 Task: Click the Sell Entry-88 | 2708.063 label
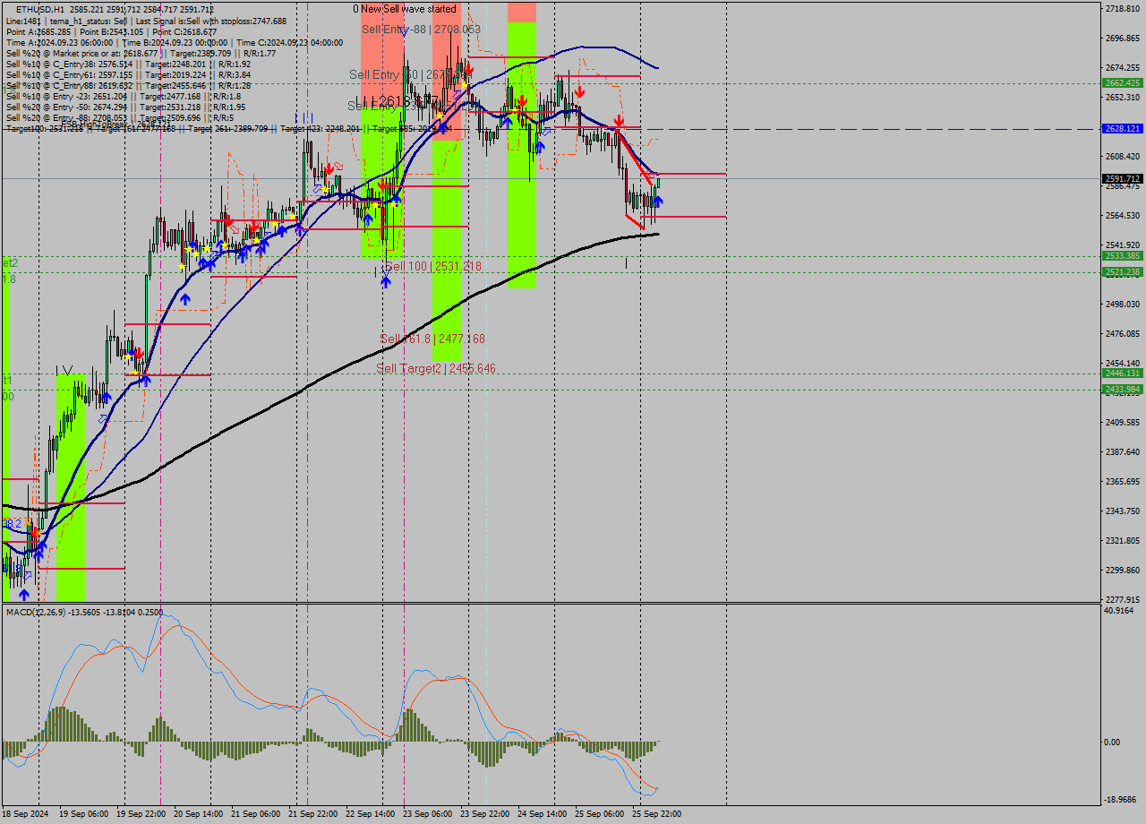click(417, 28)
